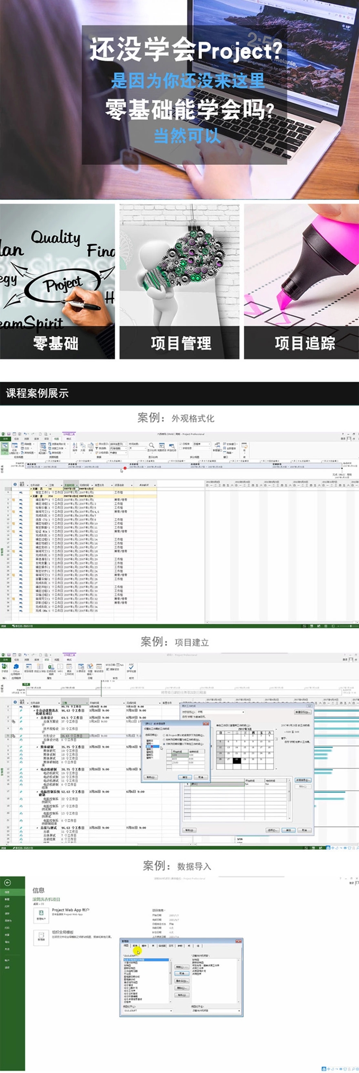Open the right 视图位于 dropdown in the organizer
Viewport: 359px width, 1073px height.
tap(216, 1011)
